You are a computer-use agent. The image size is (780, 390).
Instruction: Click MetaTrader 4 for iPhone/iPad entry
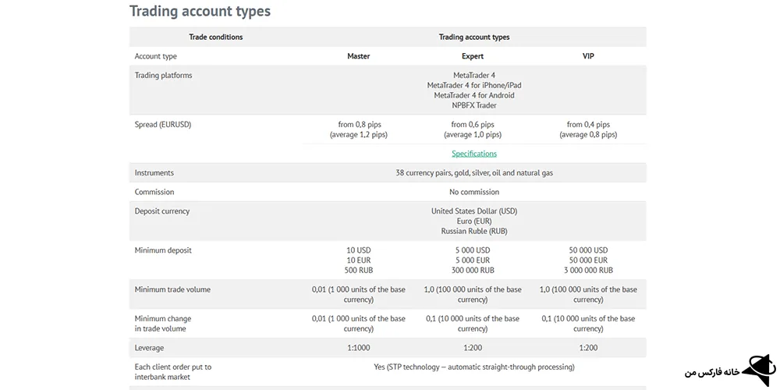coord(473,85)
